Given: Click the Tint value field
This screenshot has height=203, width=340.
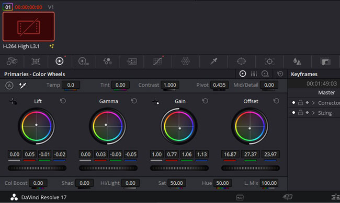Looking at the screenshot, I should coord(120,85).
